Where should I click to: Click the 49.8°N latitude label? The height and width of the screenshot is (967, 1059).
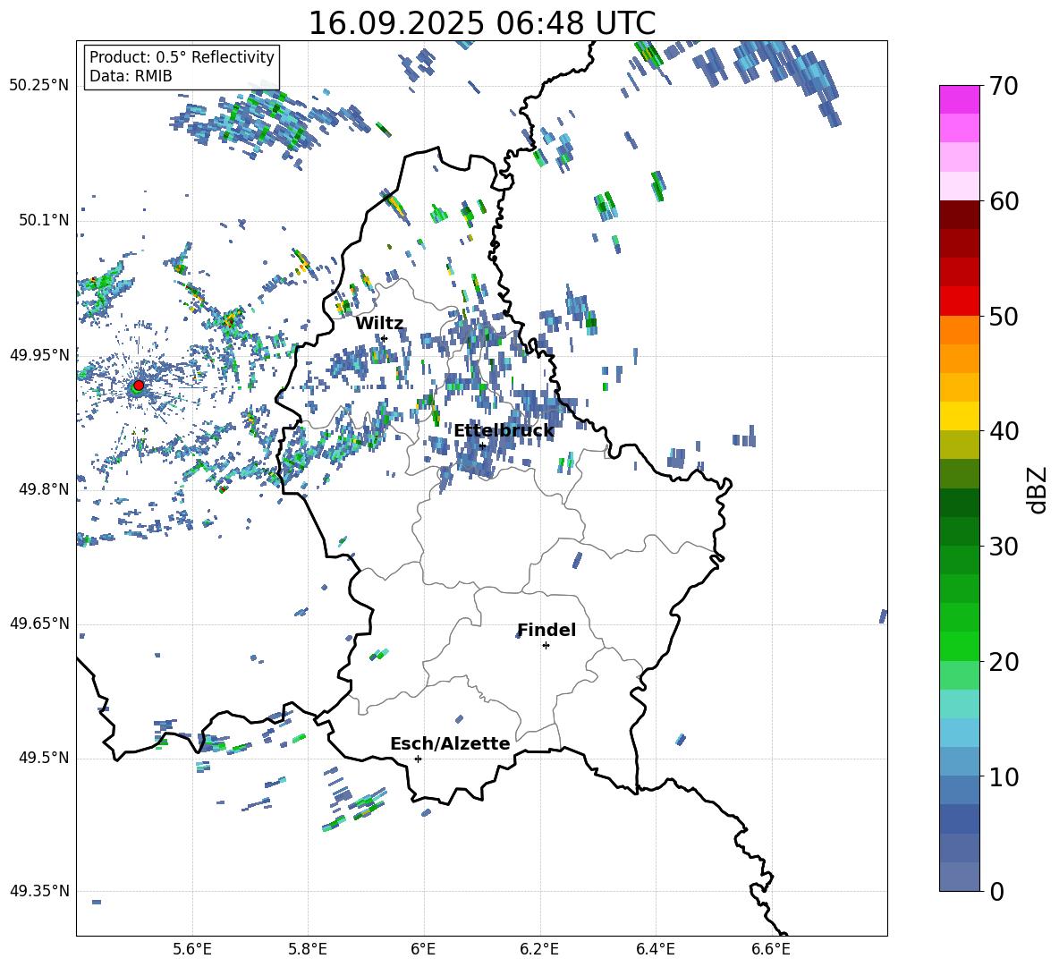[44, 489]
